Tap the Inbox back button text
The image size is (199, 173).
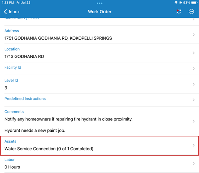[14, 12]
